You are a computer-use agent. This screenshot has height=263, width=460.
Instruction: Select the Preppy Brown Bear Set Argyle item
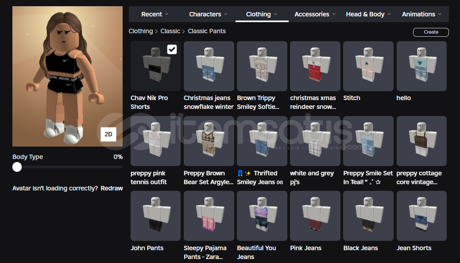[209, 141]
